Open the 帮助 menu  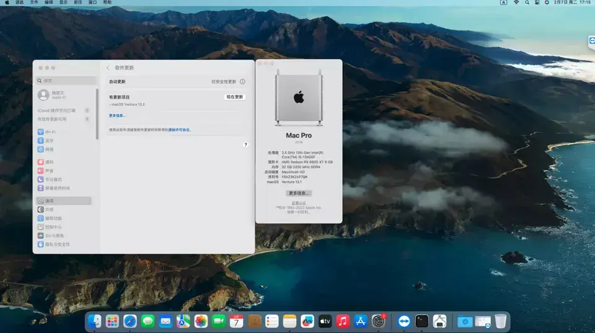pos(107,2)
